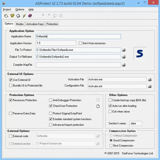Open the Project menu
This screenshot has height=160, width=160.
(7, 10)
